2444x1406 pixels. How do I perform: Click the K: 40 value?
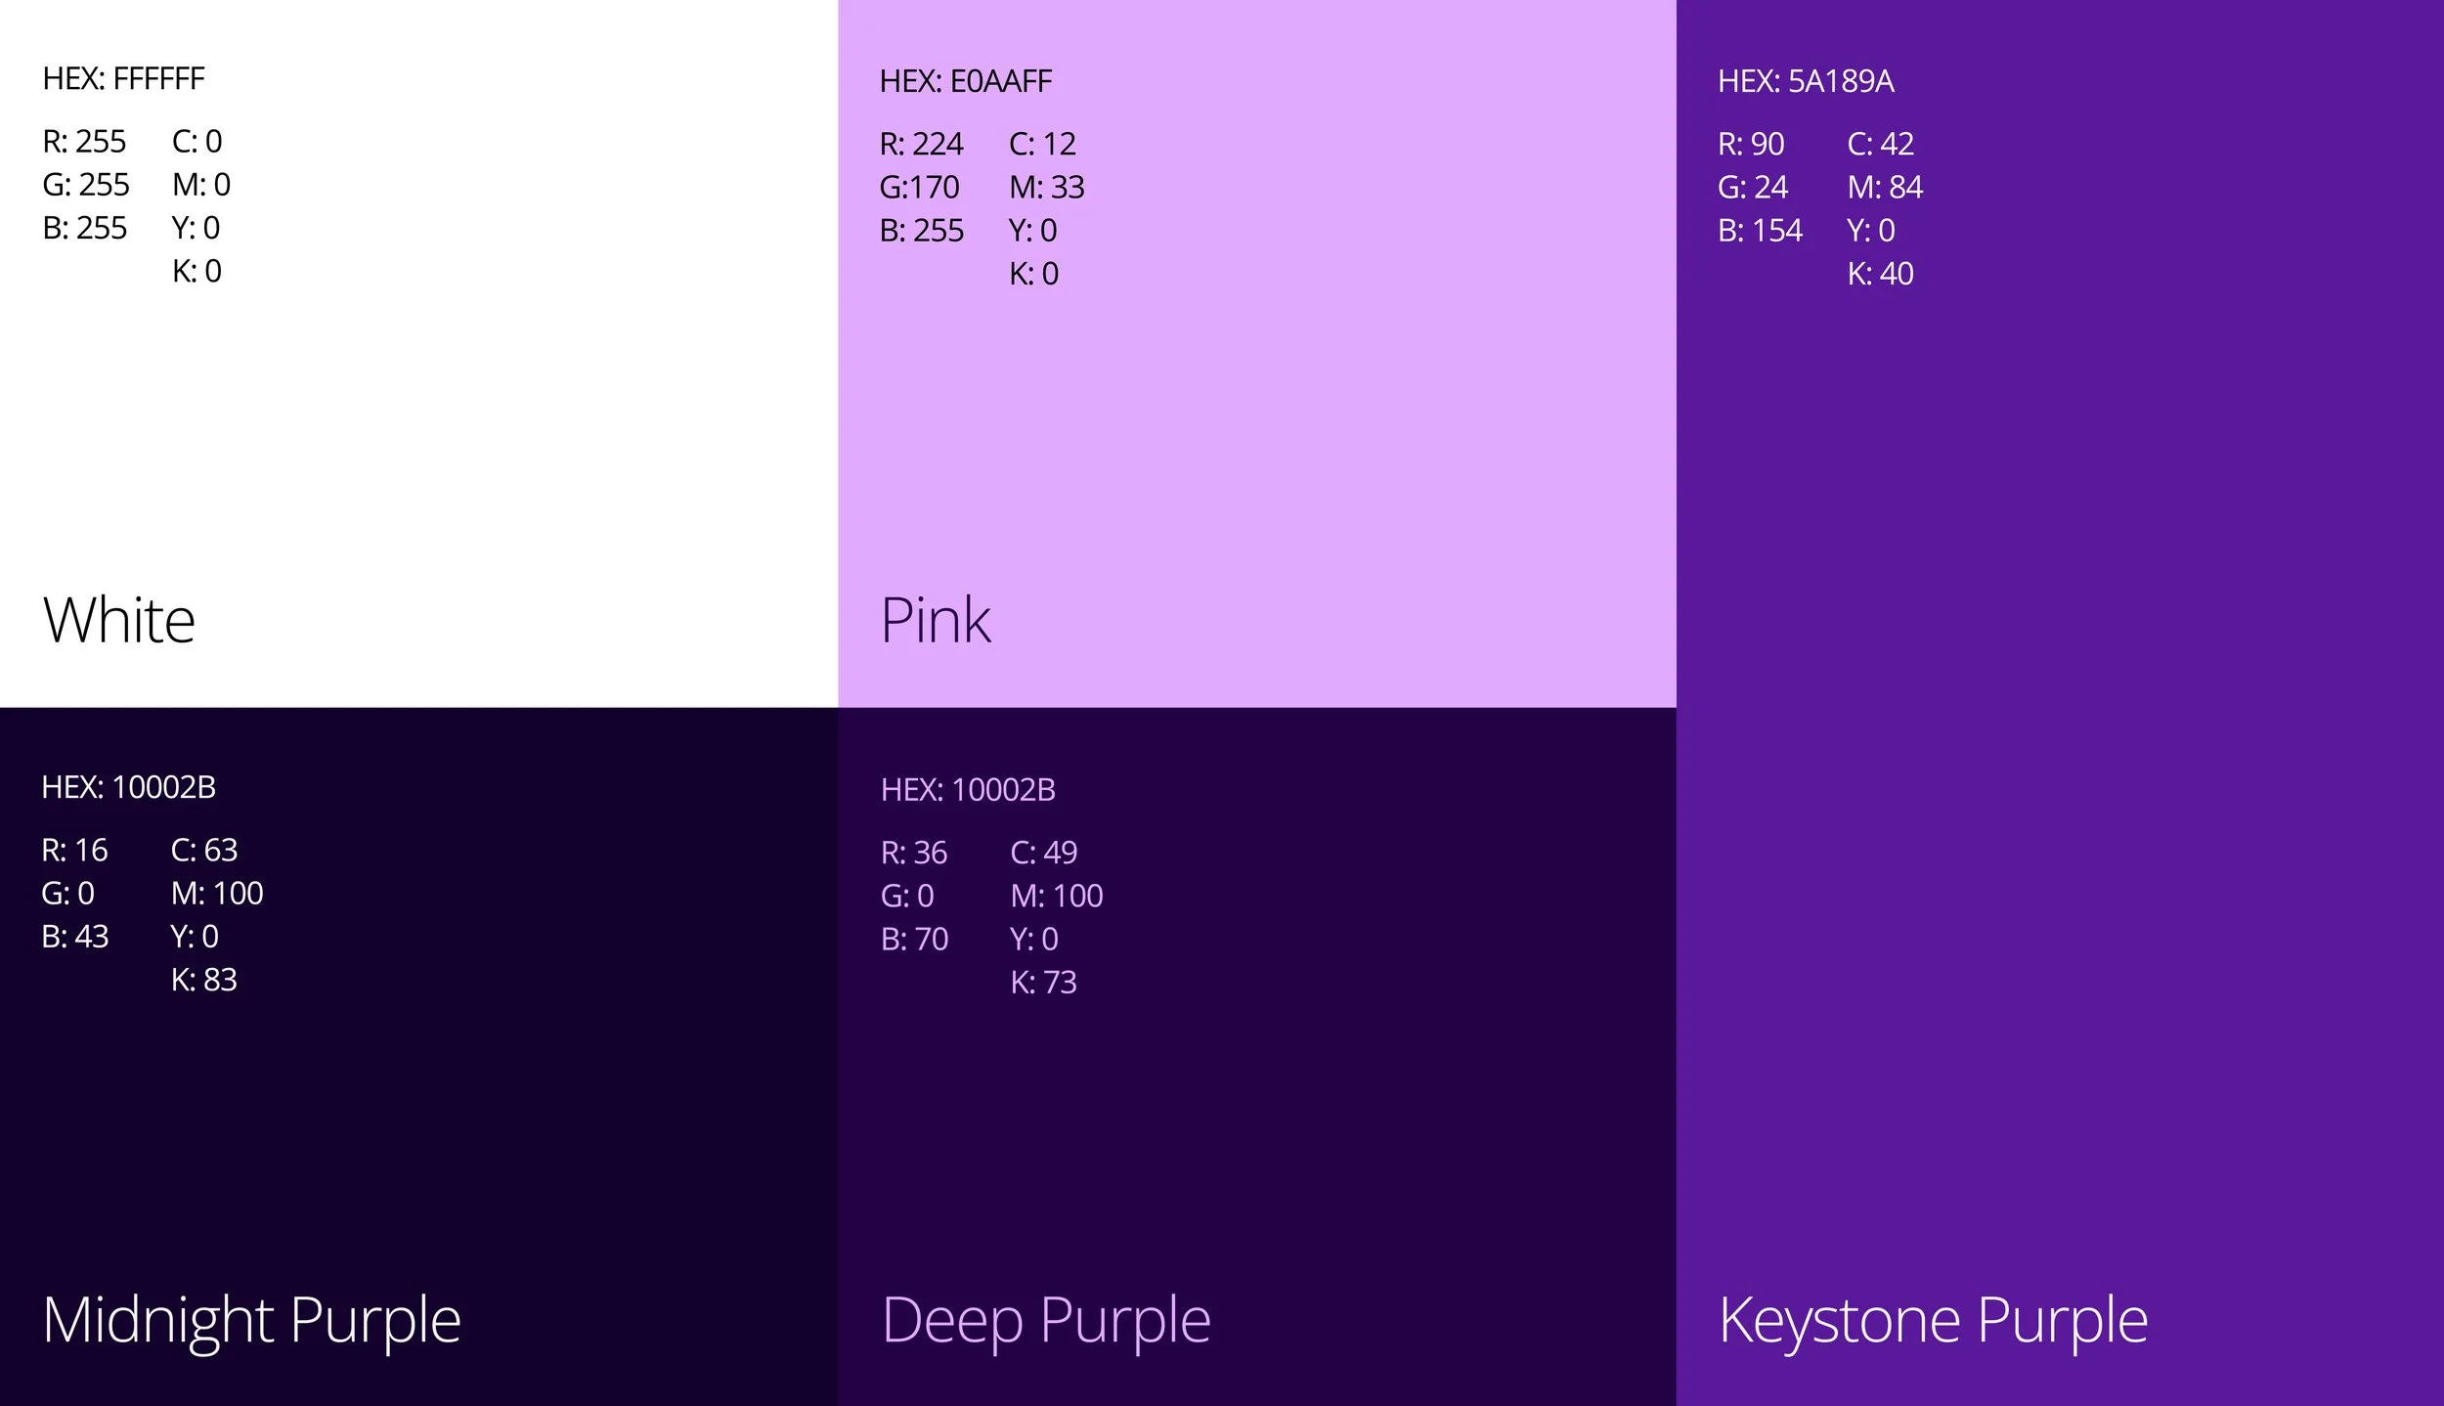click(1879, 274)
